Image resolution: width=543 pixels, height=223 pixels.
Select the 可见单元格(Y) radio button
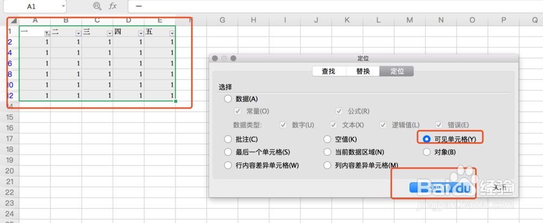427,139
